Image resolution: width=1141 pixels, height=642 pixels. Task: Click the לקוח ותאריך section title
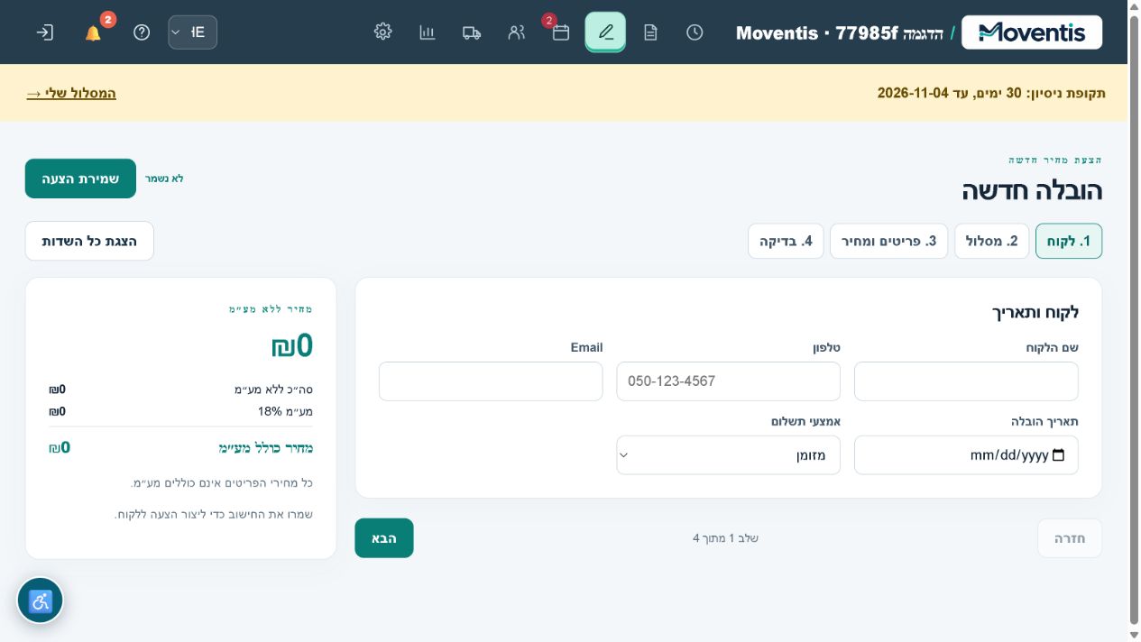click(1035, 312)
